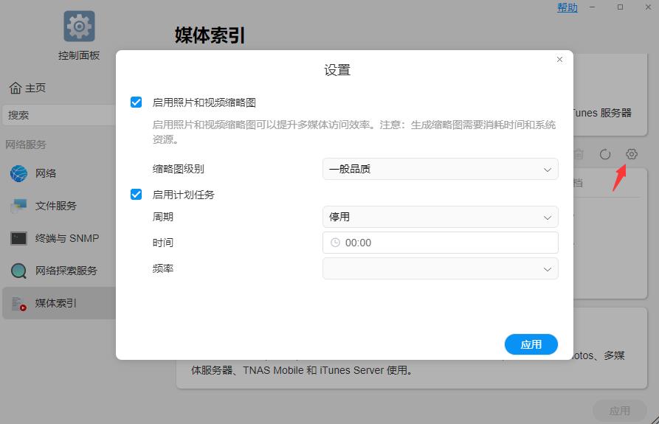Click the home icon beside 主页
This screenshot has height=424, width=659.
tap(15, 88)
